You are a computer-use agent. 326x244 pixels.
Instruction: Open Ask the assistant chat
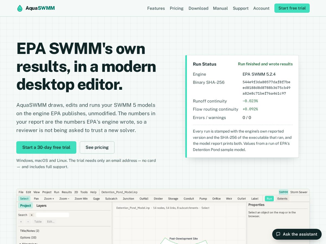297,234
